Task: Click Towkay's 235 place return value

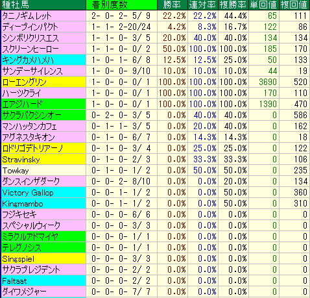Action: coord(300,171)
